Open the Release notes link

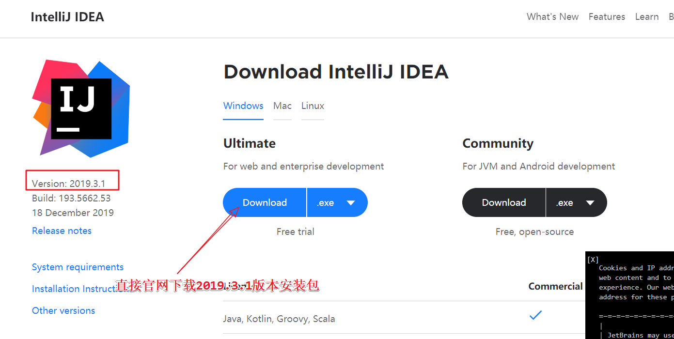(x=62, y=231)
